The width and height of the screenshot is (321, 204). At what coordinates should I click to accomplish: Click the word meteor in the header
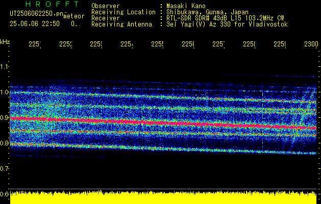(74, 16)
